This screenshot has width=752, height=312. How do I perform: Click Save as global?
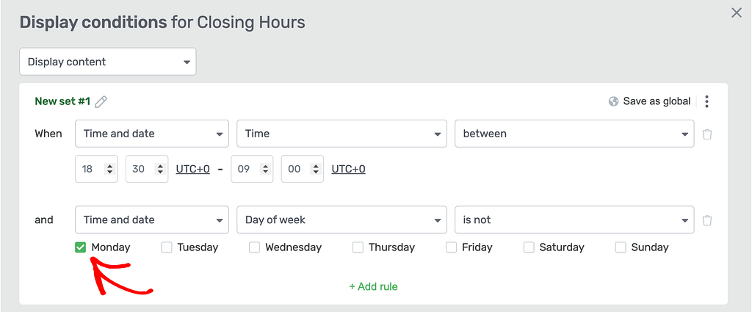(x=657, y=101)
